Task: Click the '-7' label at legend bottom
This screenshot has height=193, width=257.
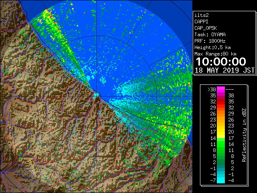Action: pos(213,181)
